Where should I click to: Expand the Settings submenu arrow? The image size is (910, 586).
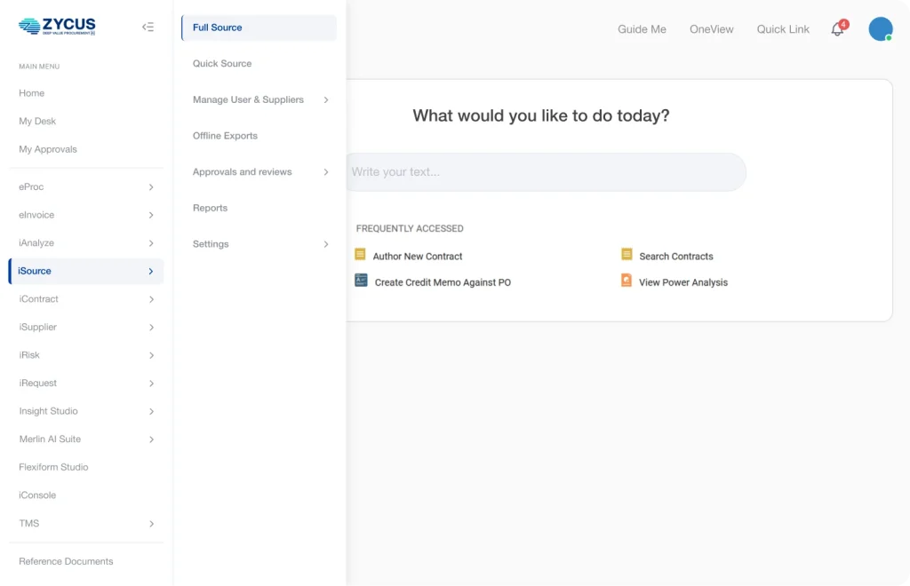pyautogui.click(x=326, y=244)
